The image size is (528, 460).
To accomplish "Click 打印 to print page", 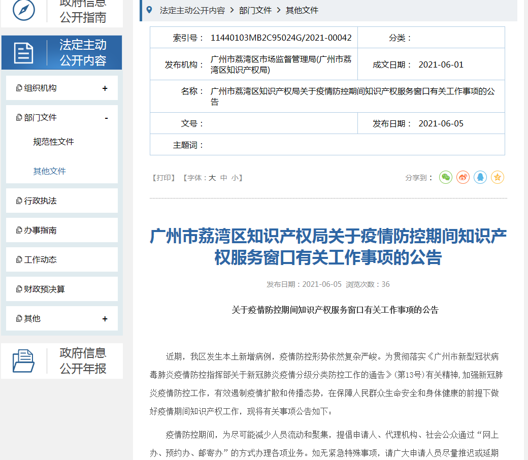I will coord(163,178).
